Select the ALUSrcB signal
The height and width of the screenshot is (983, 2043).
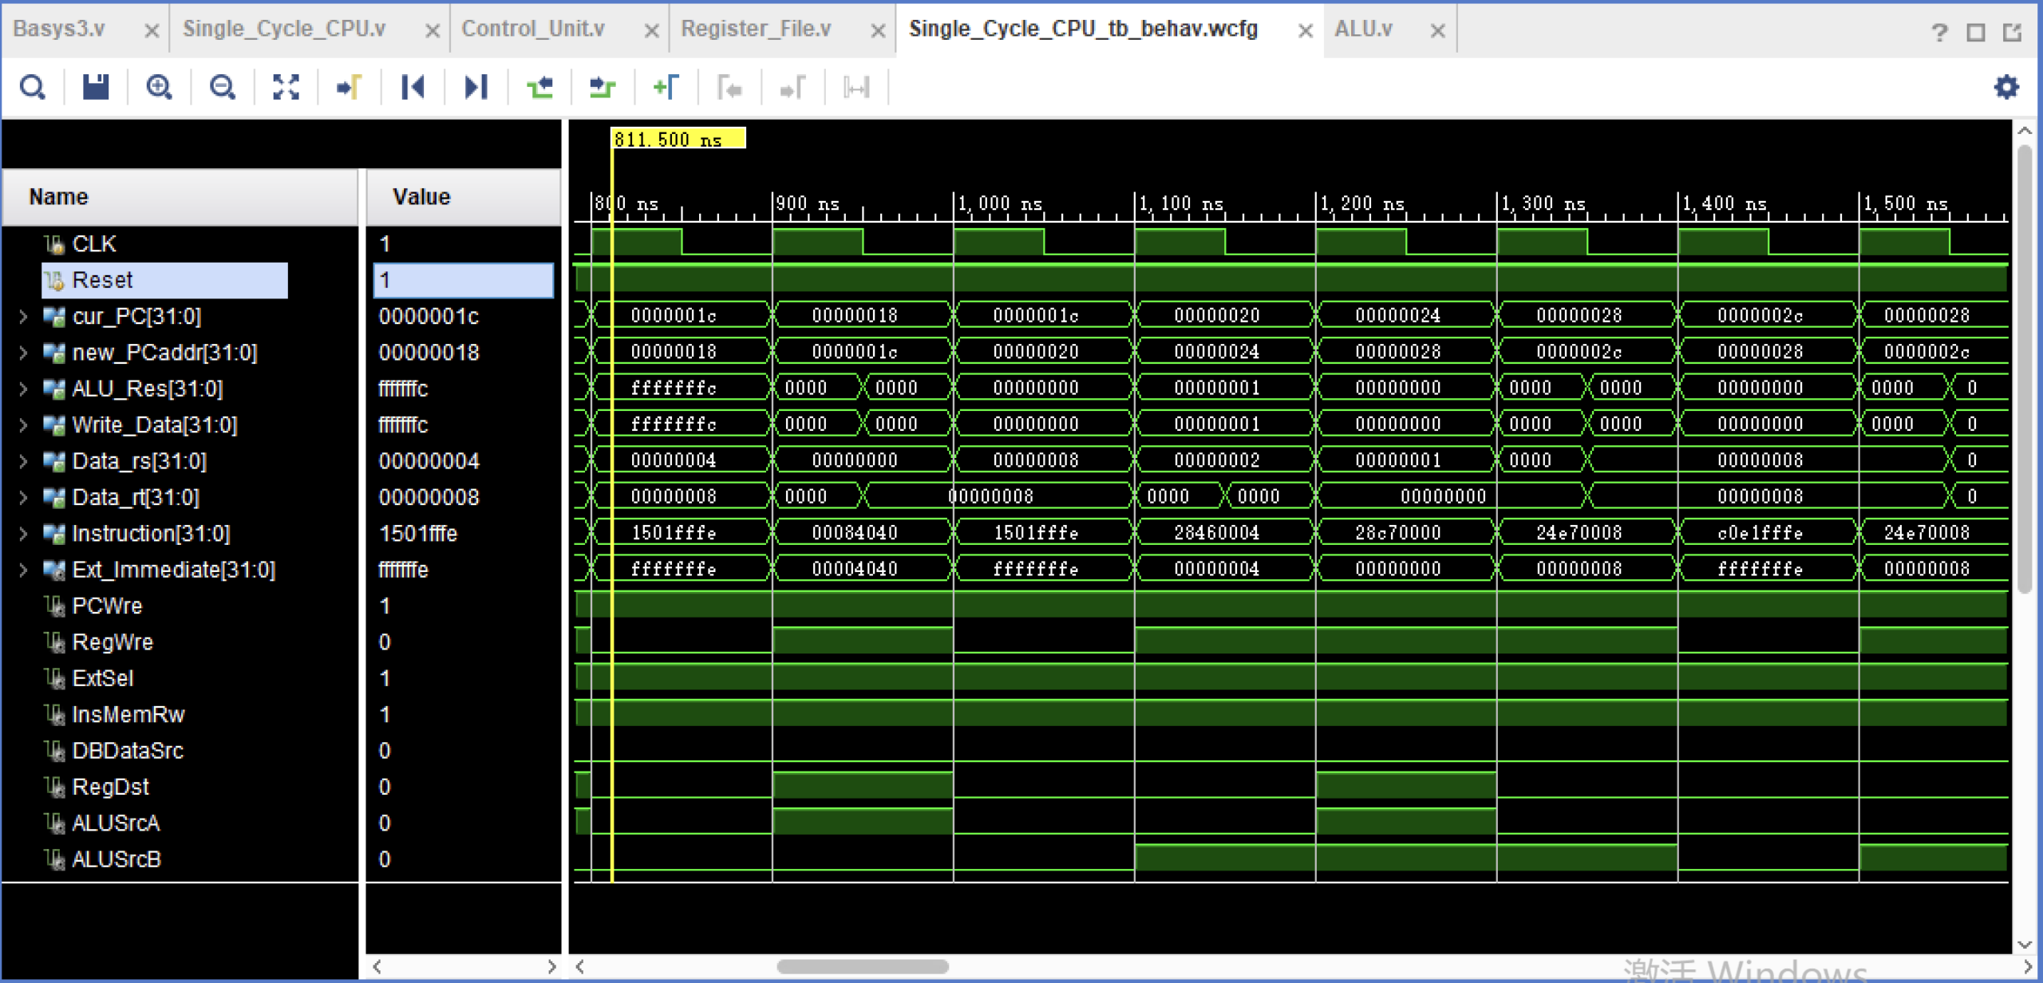117,859
